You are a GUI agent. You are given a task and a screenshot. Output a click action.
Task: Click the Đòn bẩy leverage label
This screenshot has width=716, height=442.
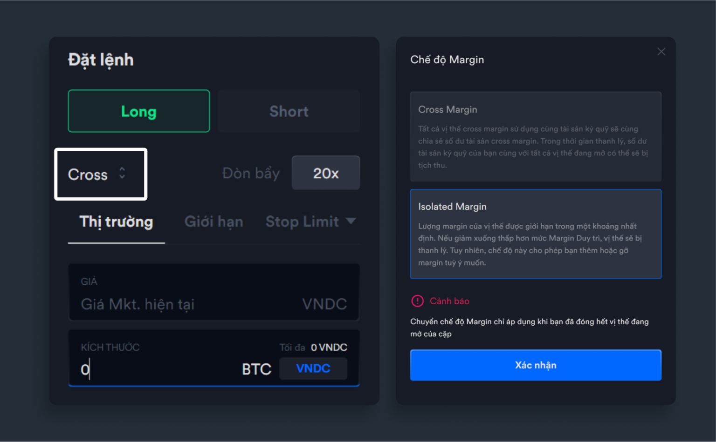251,174
